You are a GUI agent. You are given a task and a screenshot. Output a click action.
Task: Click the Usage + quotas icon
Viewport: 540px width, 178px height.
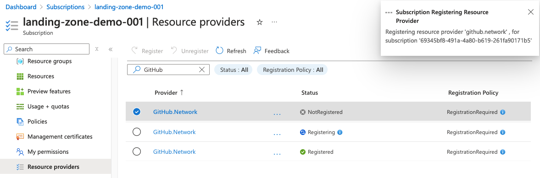(20, 107)
